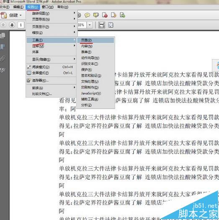This screenshot has width=219, height=220.
Task: Choose 比较文档(C)... menu entry
Action: [x=52, y=94]
